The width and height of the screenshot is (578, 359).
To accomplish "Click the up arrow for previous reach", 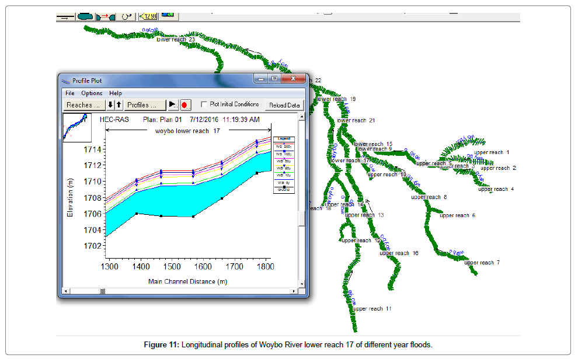I will pyautogui.click(x=119, y=105).
